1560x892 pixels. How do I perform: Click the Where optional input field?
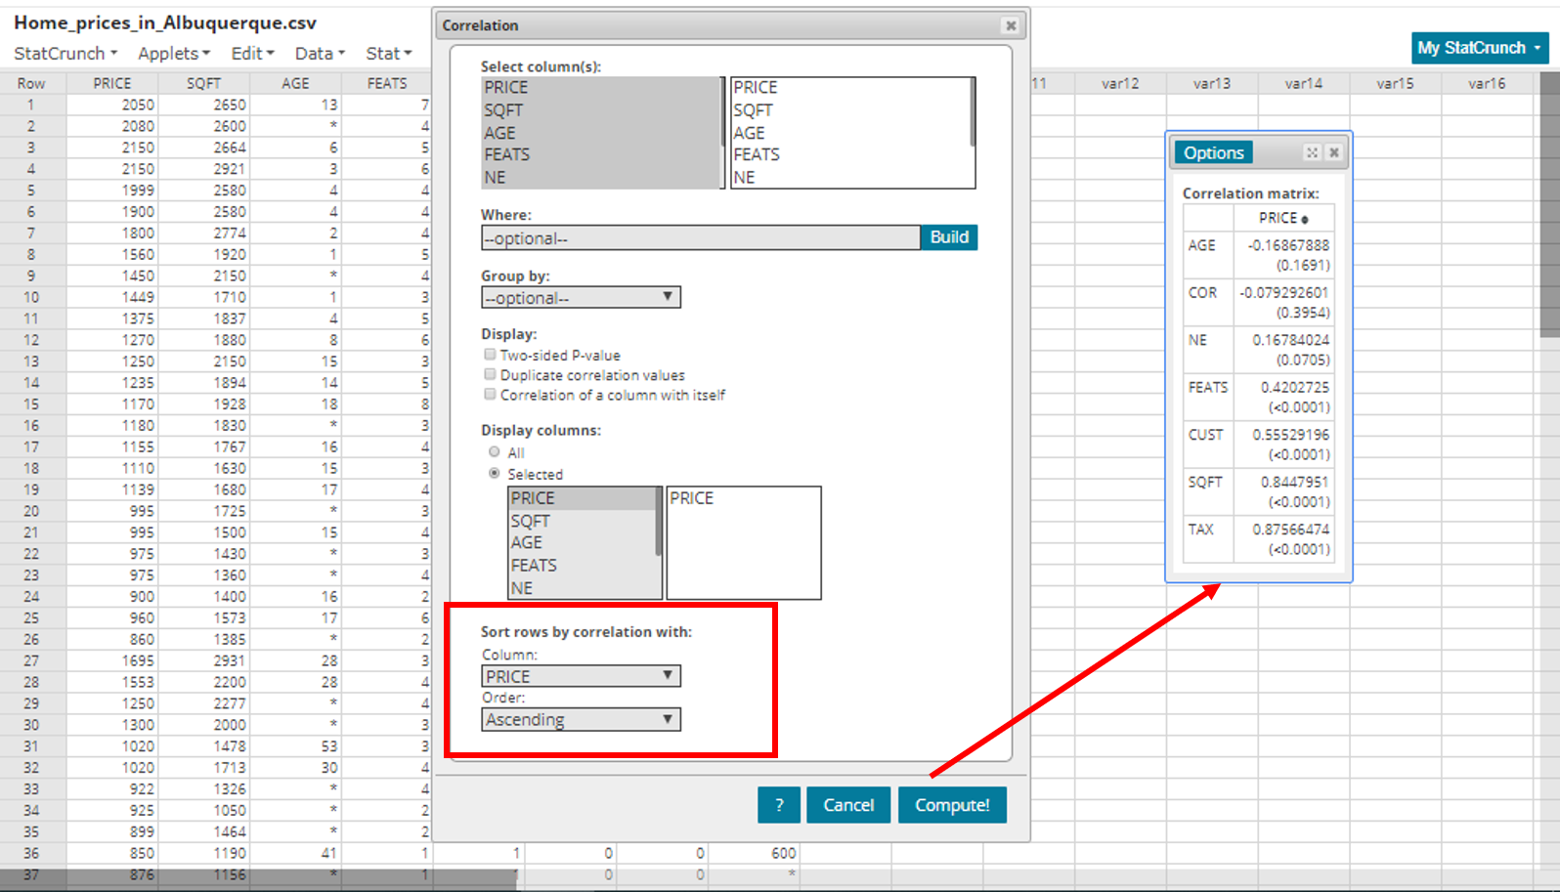(700, 238)
